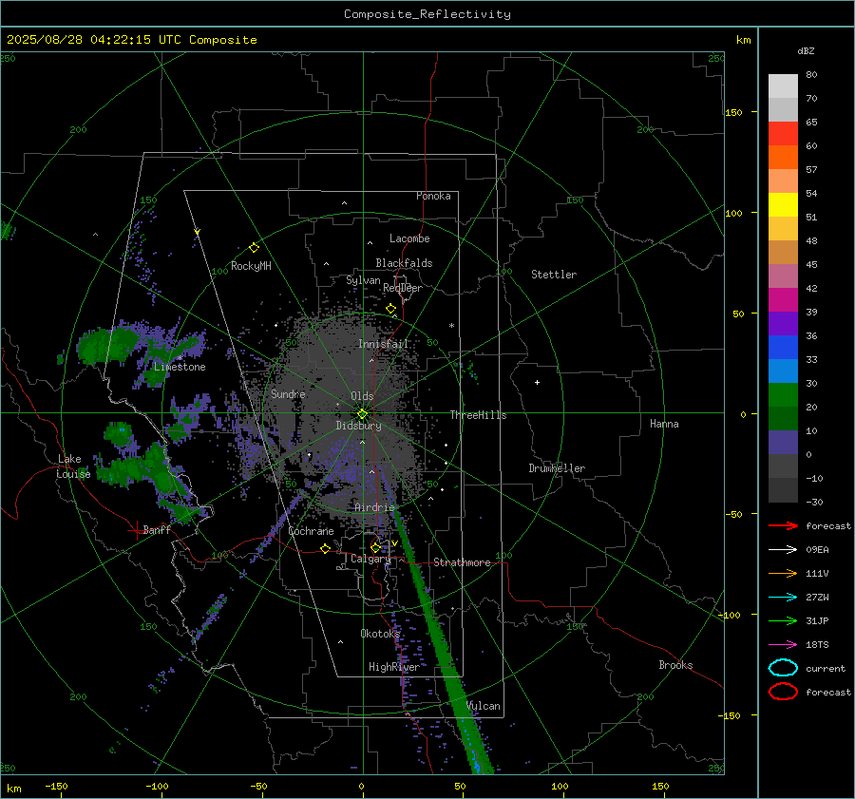The width and height of the screenshot is (855, 799).
Task: Click the orange 60-57 dBZ color swatch
Action: (x=783, y=158)
